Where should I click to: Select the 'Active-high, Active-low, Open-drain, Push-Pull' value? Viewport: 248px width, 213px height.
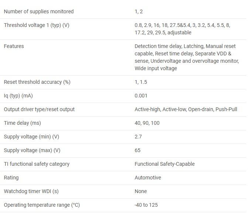tap(186, 109)
